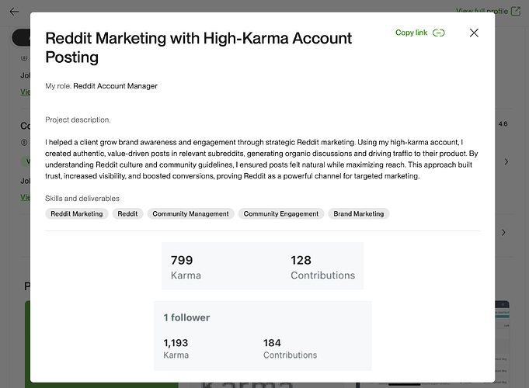
Task: Click the chain link icon
Action: click(439, 33)
